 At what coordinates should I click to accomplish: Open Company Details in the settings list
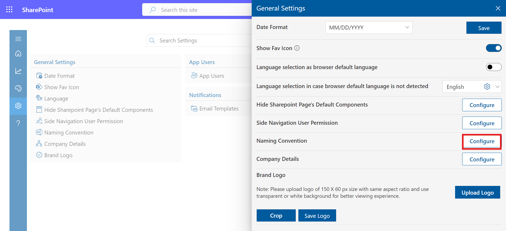tap(65, 144)
